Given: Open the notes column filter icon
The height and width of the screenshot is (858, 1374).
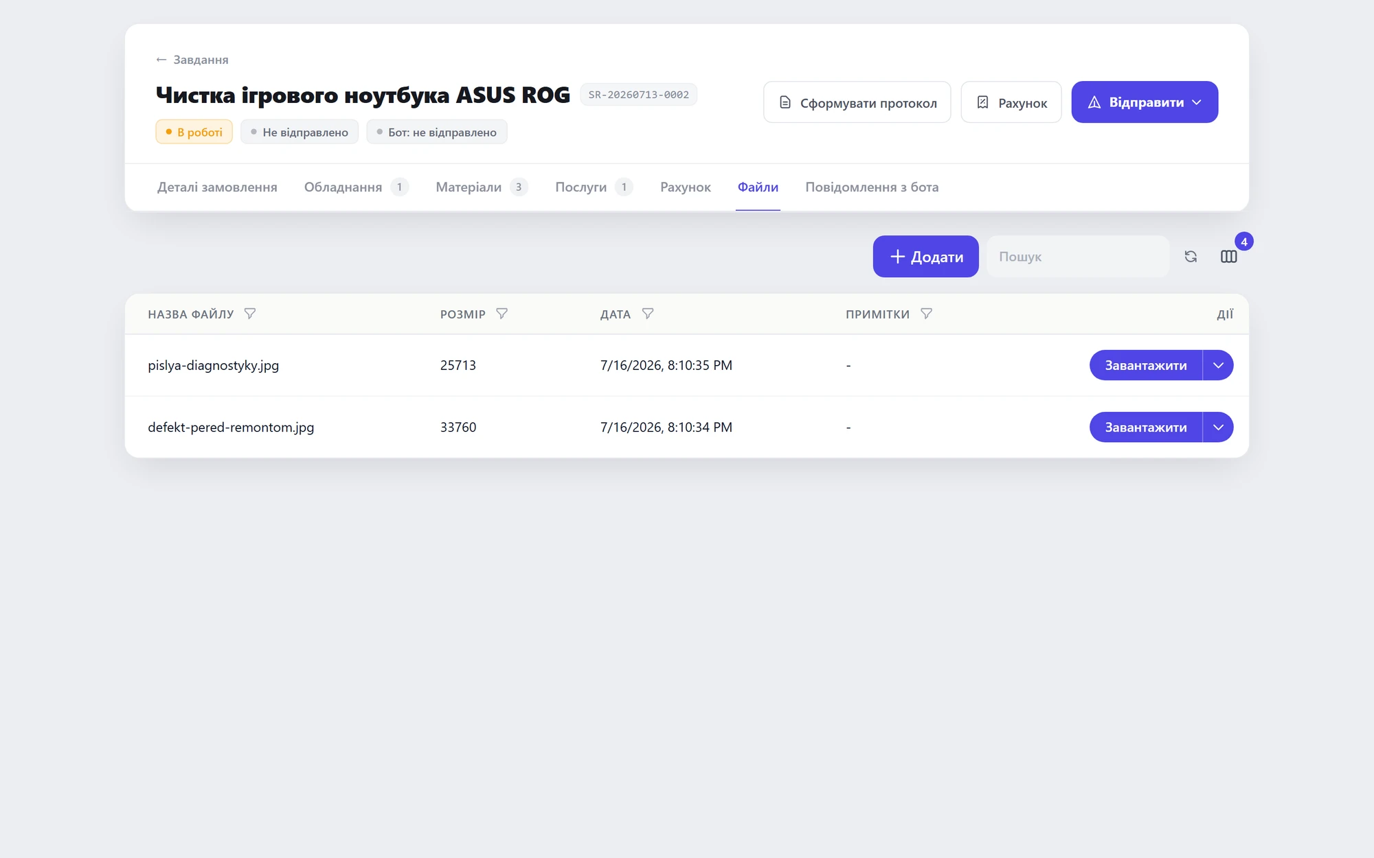Looking at the screenshot, I should 927,314.
